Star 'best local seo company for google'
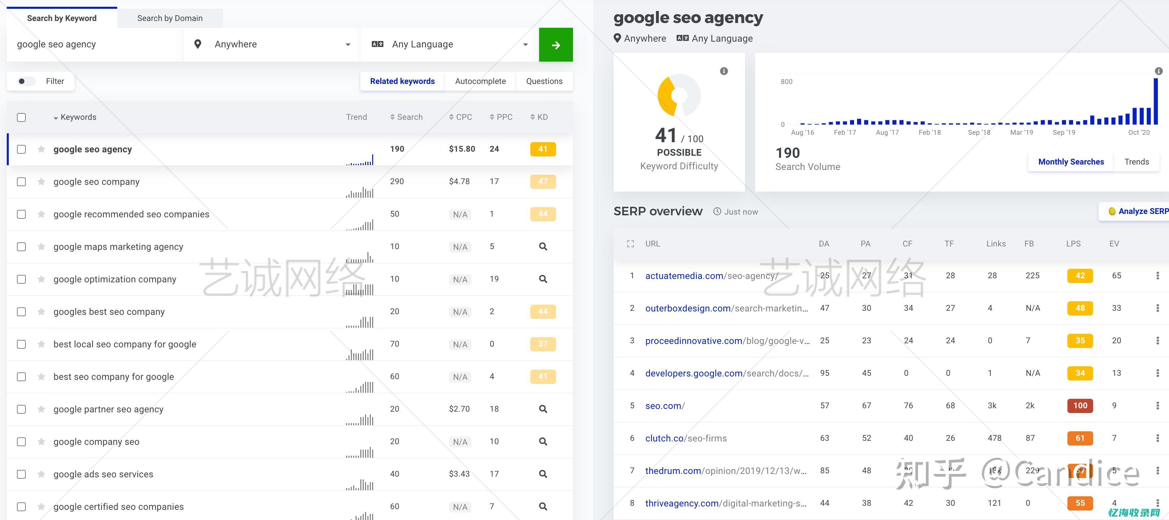 (x=41, y=344)
